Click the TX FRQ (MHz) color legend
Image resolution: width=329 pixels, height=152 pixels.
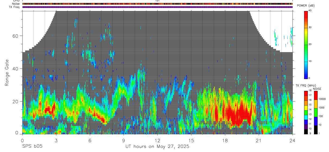[x=306, y=113]
